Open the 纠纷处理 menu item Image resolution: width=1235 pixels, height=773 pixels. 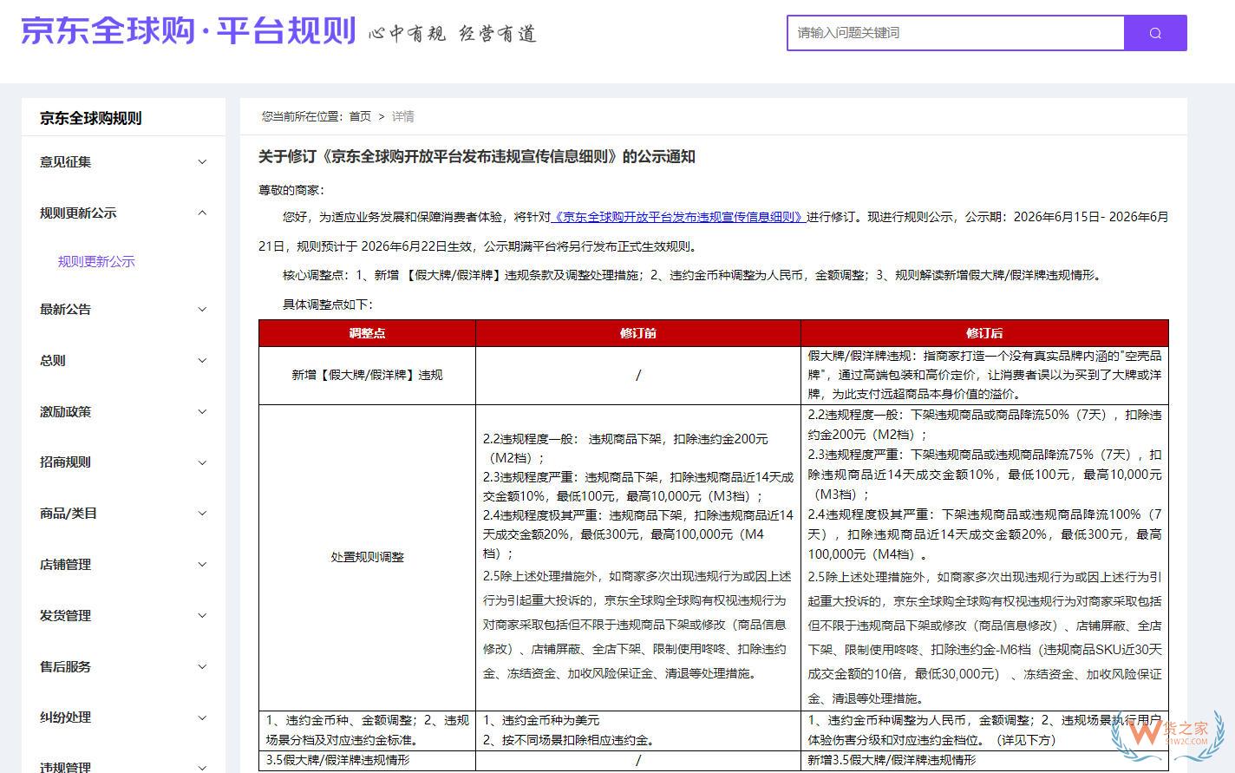(65, 717)
